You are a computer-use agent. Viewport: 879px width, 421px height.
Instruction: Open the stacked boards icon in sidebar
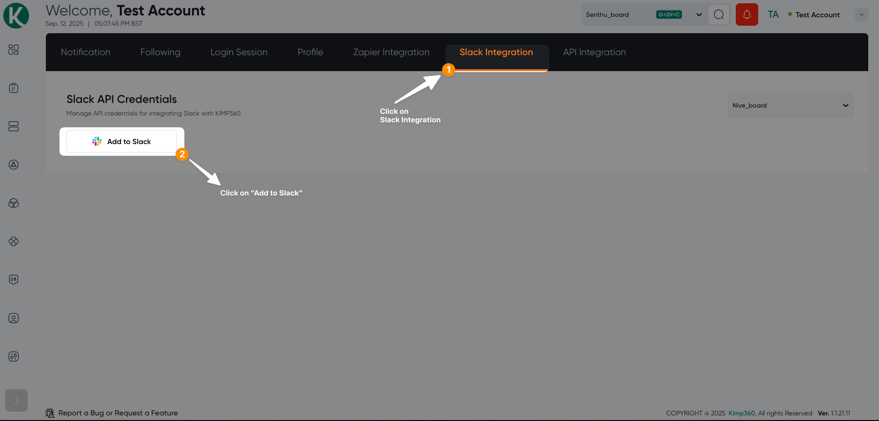(14, 126)
